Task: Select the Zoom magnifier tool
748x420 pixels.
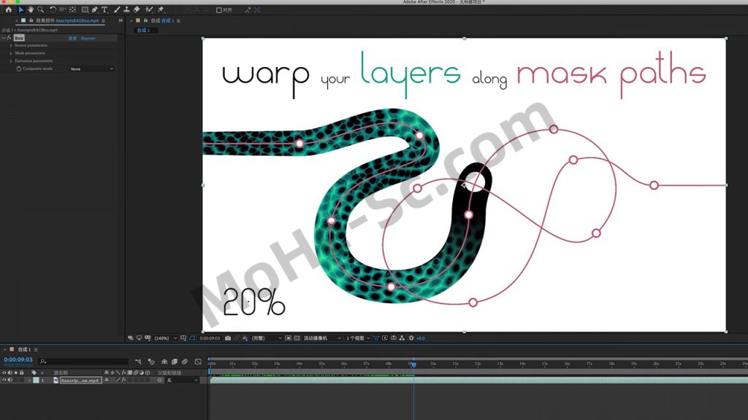Action: click(39, 10)
